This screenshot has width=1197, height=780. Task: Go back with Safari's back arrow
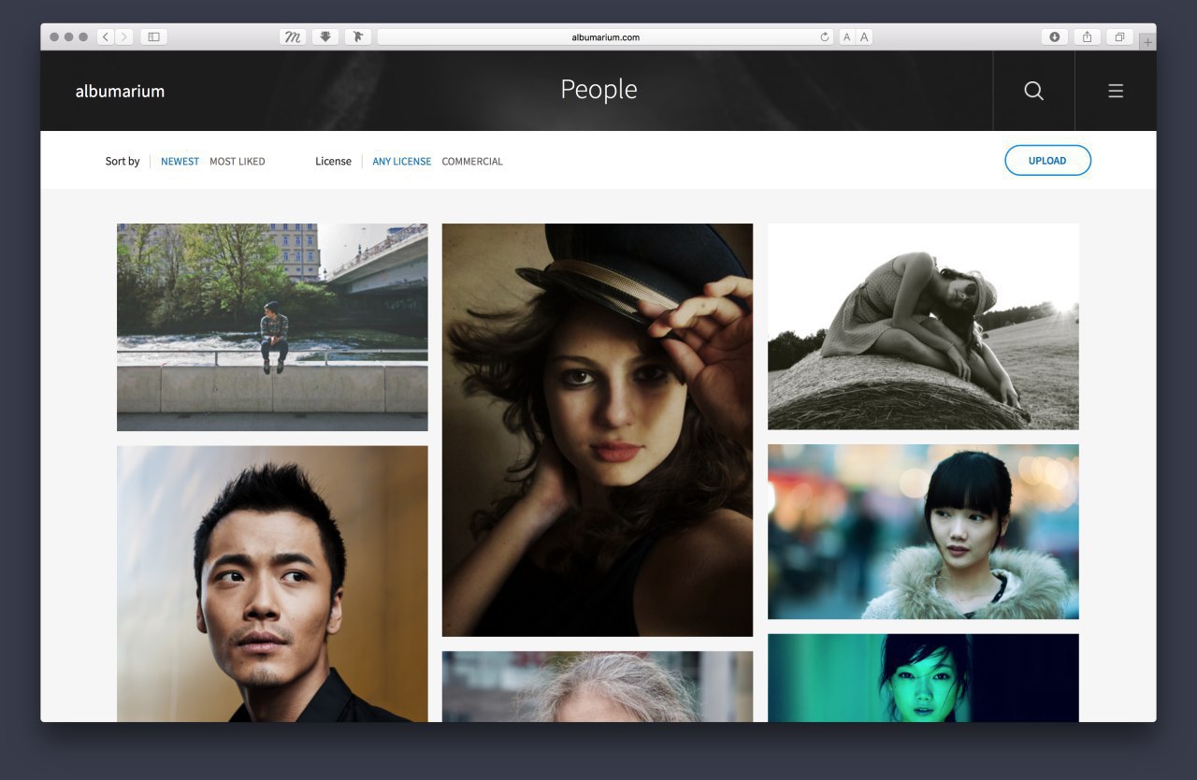pyautogui.click(x=106, y=36)
